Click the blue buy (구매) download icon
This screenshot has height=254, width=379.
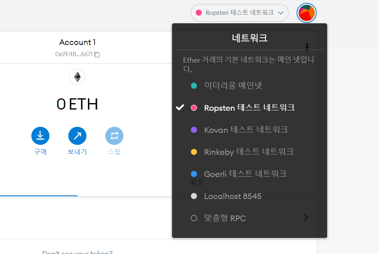40,136
